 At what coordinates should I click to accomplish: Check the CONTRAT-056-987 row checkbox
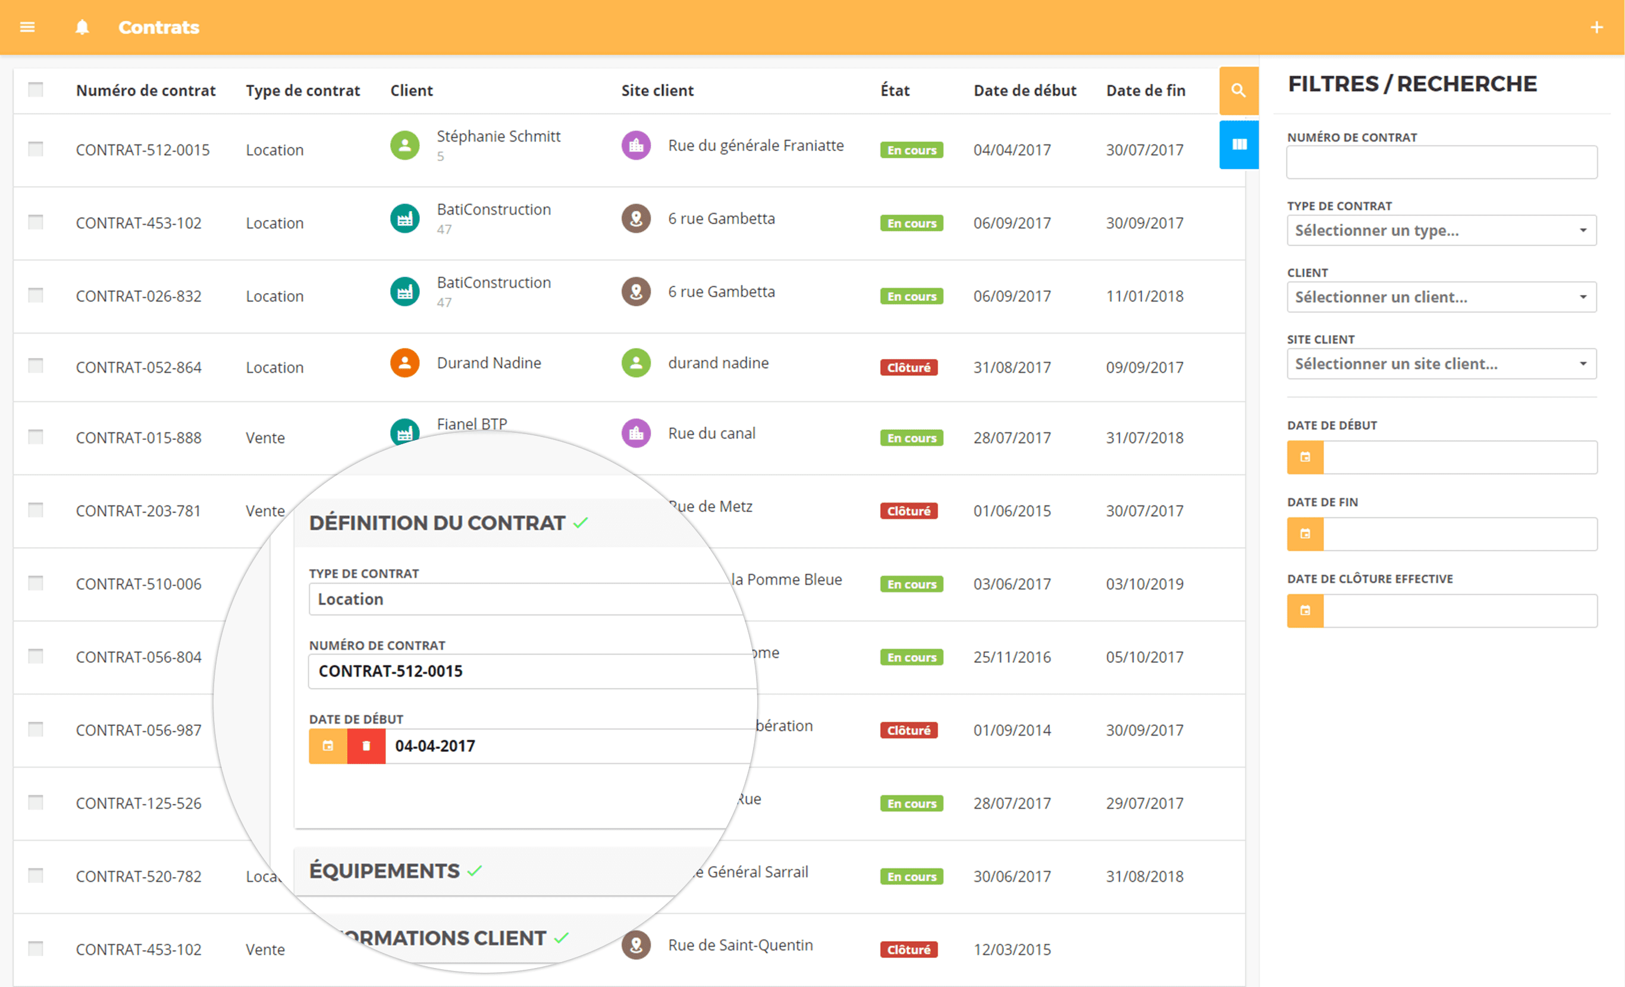pos(36,729)
